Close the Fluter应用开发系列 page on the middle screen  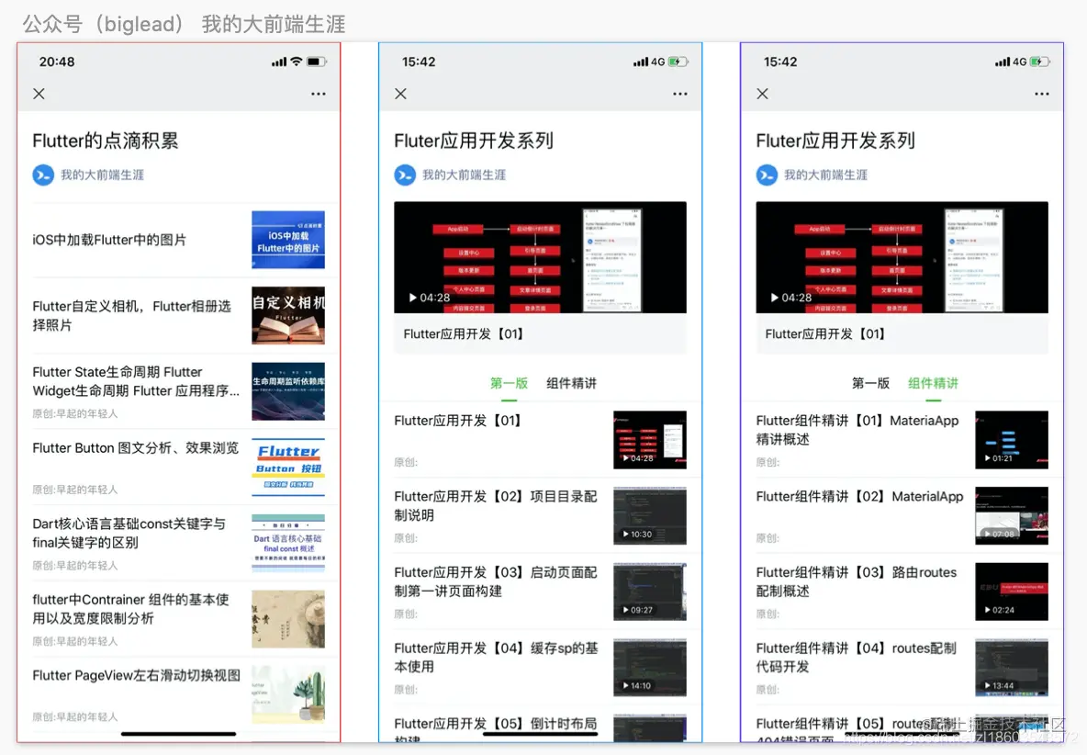click(398, 93)
